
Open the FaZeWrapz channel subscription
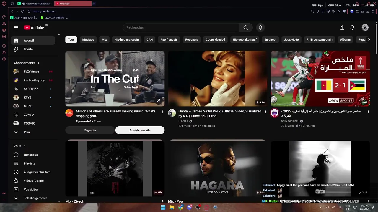click(33, 72)
